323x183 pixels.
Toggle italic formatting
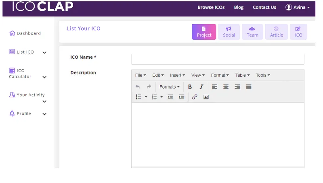point(201,87)
